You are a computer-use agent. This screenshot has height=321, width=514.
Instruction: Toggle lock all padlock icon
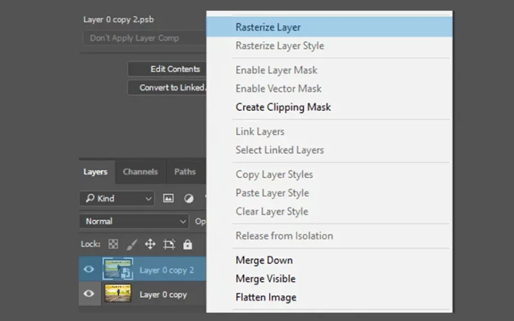[x=188, y=245]
